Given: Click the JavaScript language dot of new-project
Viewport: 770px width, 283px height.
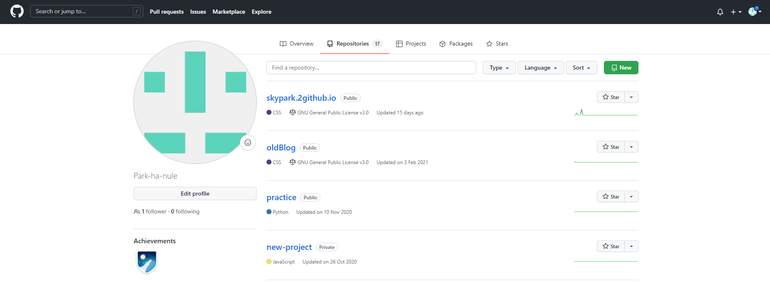Looking at the screenshot, I should coord(269,261).
